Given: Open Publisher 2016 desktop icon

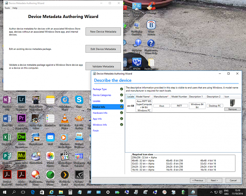Looking at the screenshot, I should (7, 159).
